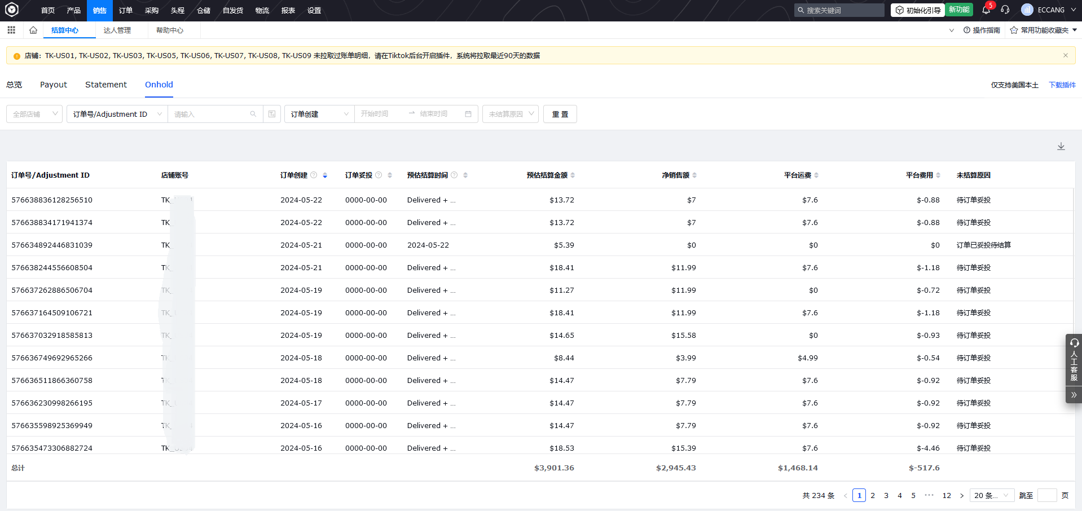Image resolution: width=1082 pixels, height=511 pixels.
Task: Click star icon for 常用功能收藏夹
Action: click(x=1014, y=30)
